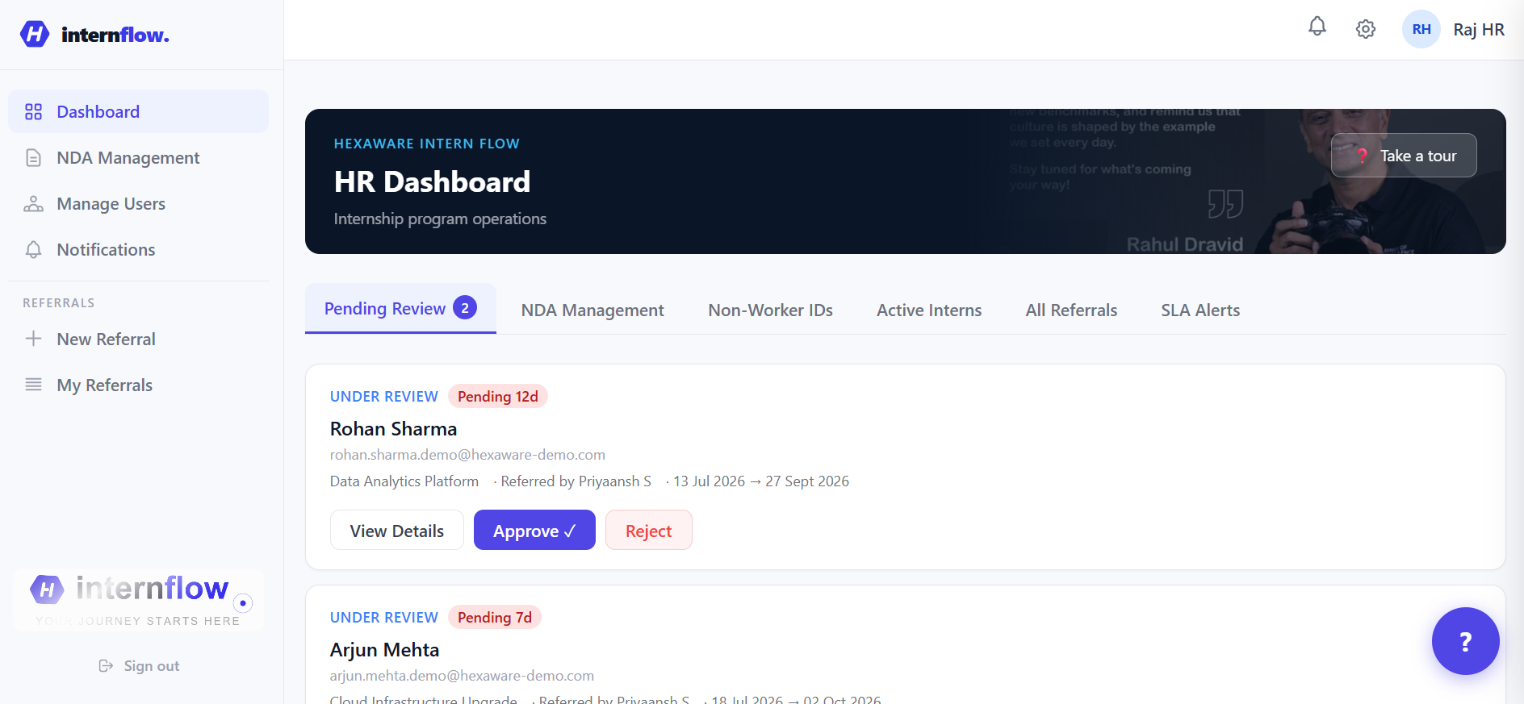Click Data Analytics Platform project text
The height and width of the screenshot is (704, 1524).
tap(404, 481)
